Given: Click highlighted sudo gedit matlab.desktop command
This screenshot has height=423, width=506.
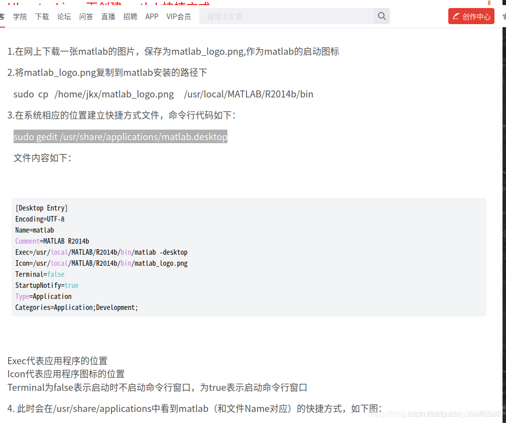Looking at the screenshot, I should (120, 137).
